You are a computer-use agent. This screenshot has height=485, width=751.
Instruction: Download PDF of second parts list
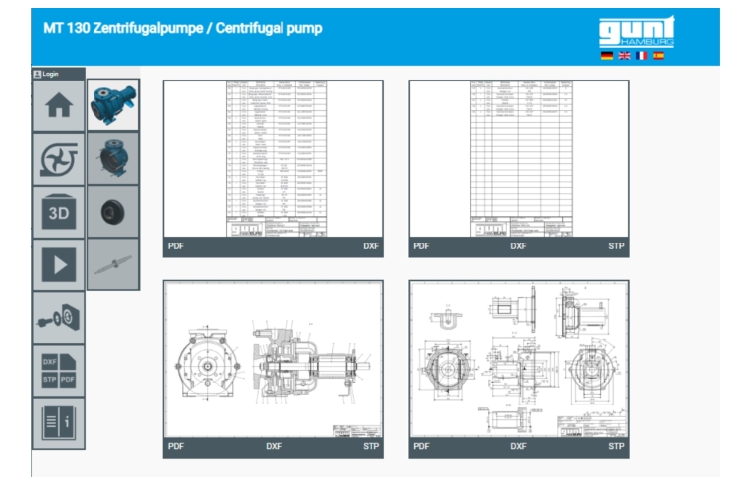pos(421,246)
